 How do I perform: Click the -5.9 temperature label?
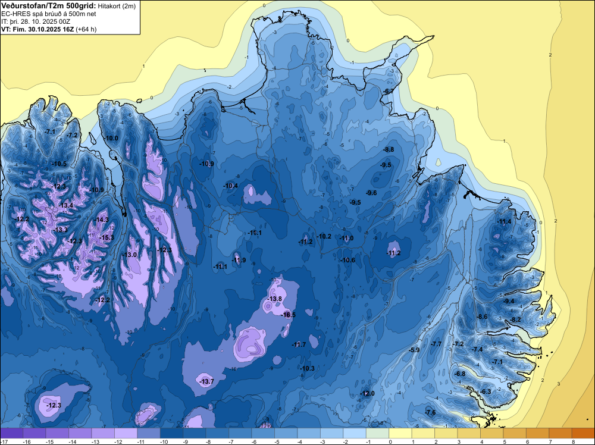click(414, 350)
